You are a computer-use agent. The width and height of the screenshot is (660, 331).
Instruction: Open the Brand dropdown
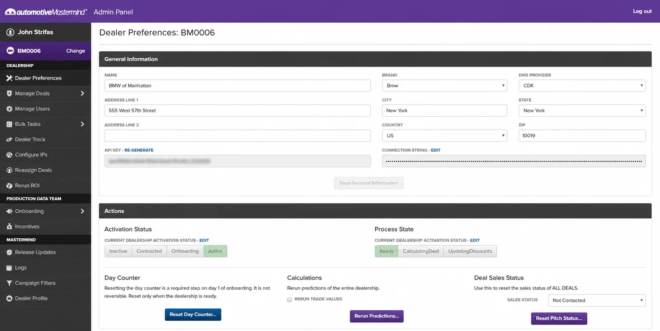pyautogui.click(x=445, y=86)
